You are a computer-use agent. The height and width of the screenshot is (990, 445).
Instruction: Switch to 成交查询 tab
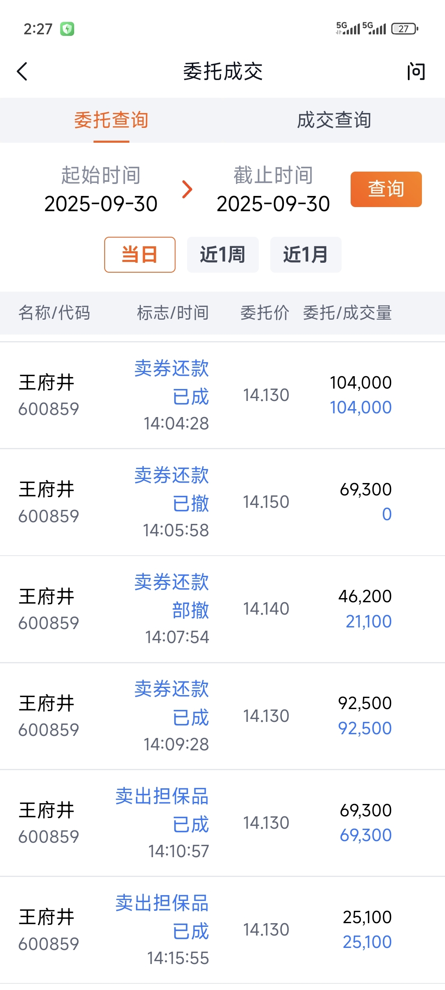[334, 120]
